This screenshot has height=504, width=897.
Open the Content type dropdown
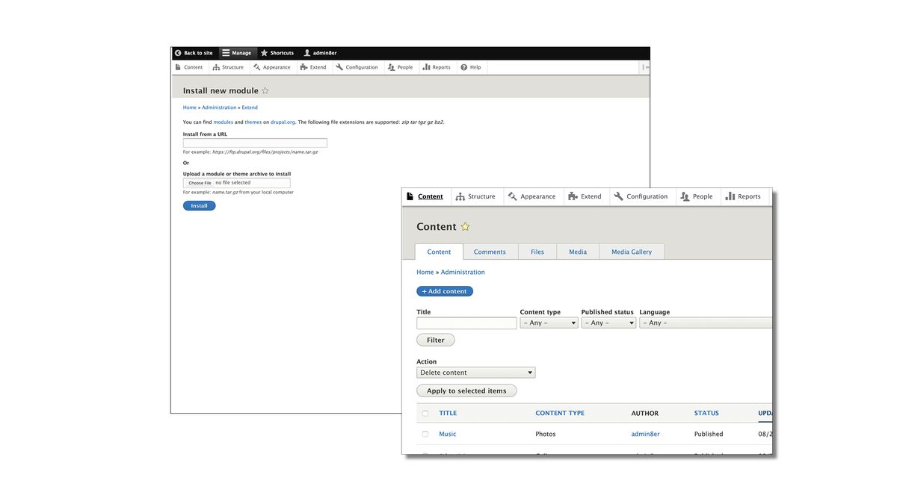(549, 323)
